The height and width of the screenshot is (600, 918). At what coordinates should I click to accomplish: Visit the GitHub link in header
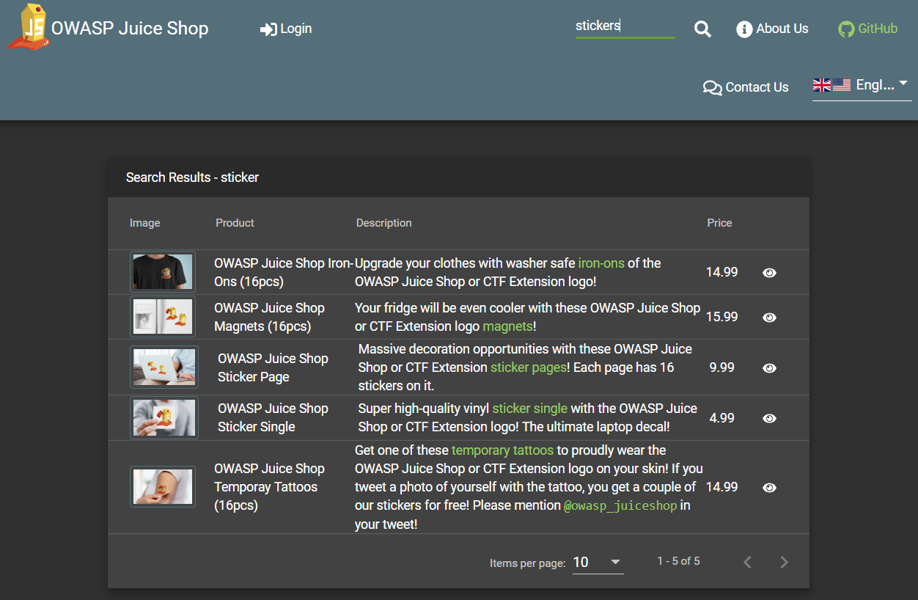coord(868,29)
